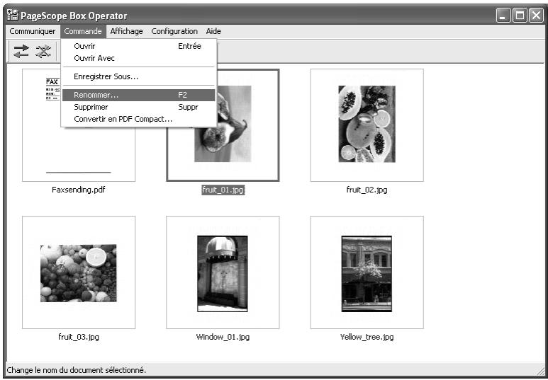
Task: Open the Aide menu
Action: 213,31
